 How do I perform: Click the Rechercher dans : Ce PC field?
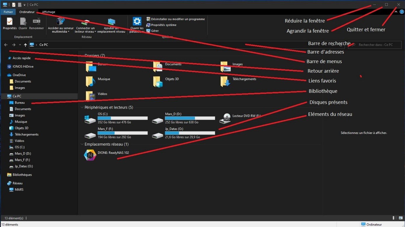click(x=375, y=45)
